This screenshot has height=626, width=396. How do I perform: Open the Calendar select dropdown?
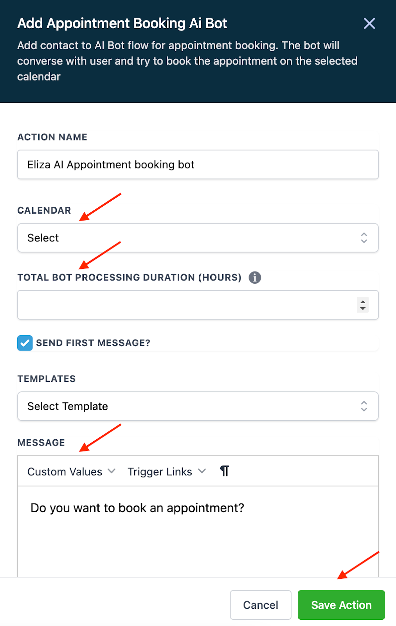click(198, 238)
